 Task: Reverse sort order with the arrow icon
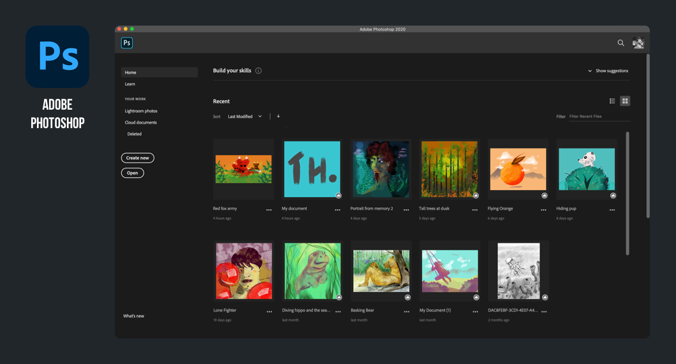point(279,116)
